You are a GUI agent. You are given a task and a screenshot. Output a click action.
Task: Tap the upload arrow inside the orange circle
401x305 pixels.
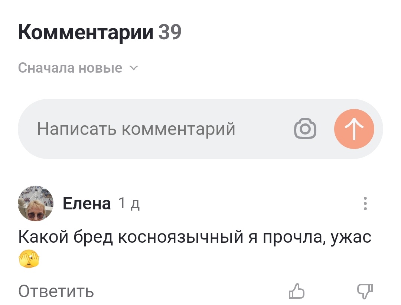[354, 129]
